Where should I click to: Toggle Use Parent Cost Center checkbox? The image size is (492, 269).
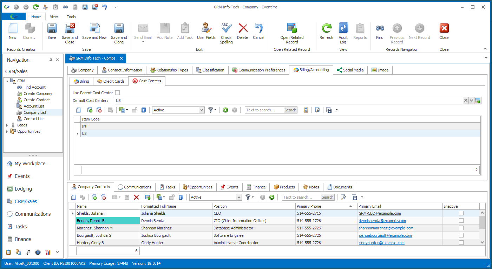point(118,93)
